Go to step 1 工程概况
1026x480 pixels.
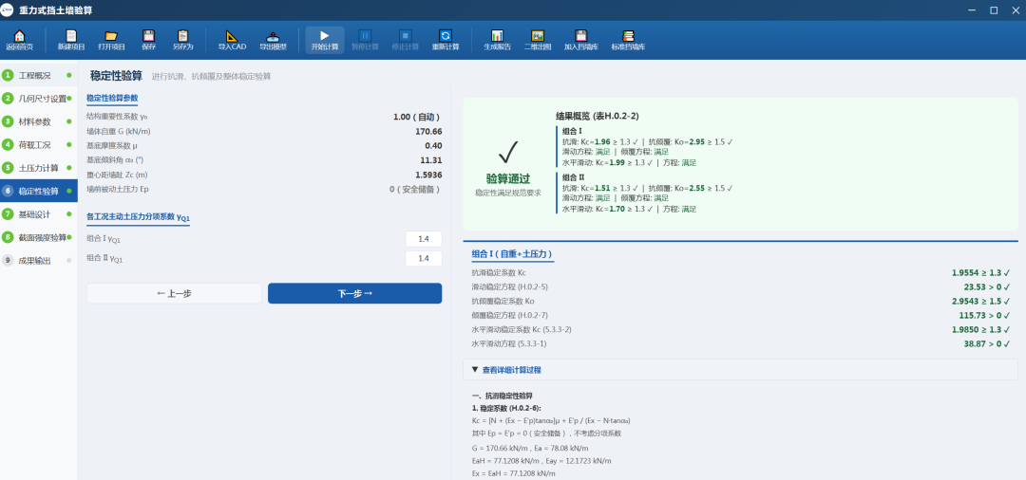click(39, 76)
